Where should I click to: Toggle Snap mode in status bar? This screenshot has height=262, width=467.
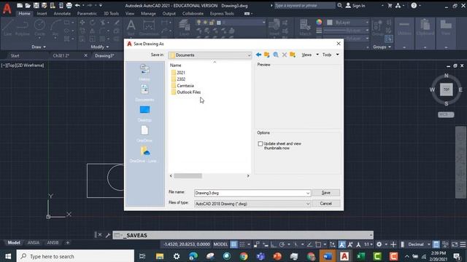pos(242,245)
